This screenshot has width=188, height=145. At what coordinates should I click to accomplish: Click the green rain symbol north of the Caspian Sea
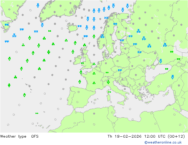click(x=172, y=52)
